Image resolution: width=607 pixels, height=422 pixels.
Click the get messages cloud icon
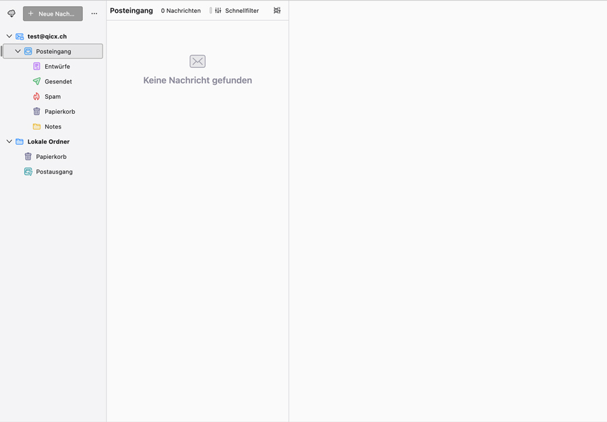(11, 13)
